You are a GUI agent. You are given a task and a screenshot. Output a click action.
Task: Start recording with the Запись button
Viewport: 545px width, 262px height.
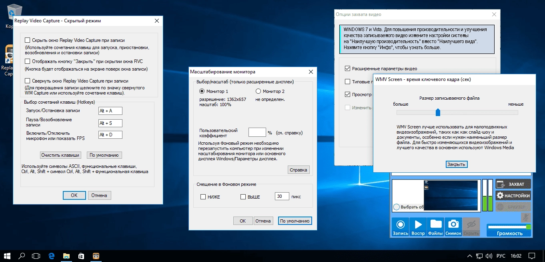pos(401,227)
